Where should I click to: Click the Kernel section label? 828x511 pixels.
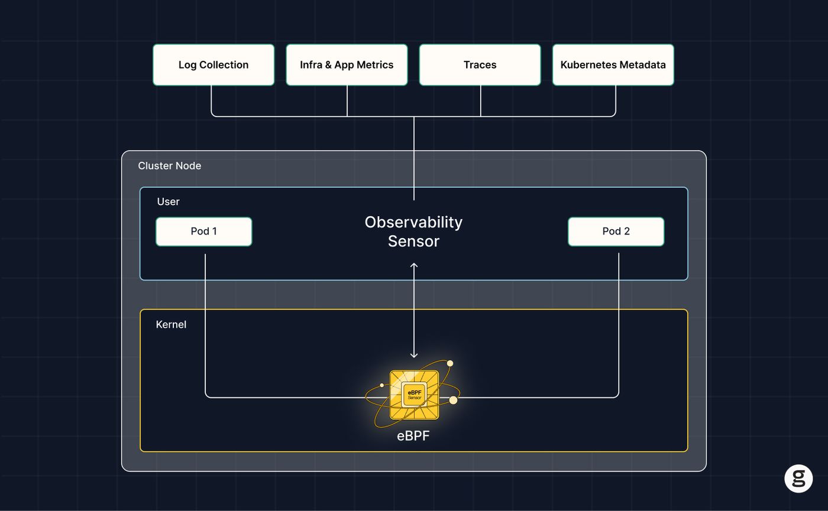[x=171, y=324]
